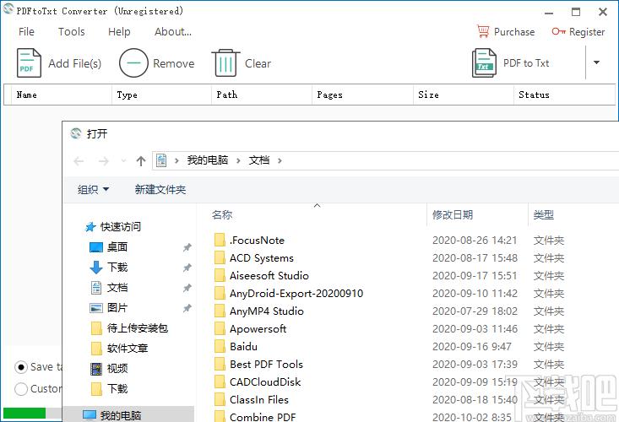Viewport: 619px width, 422px height.
Task: Click folder icon of Baidu
Action: pos(220,347)
